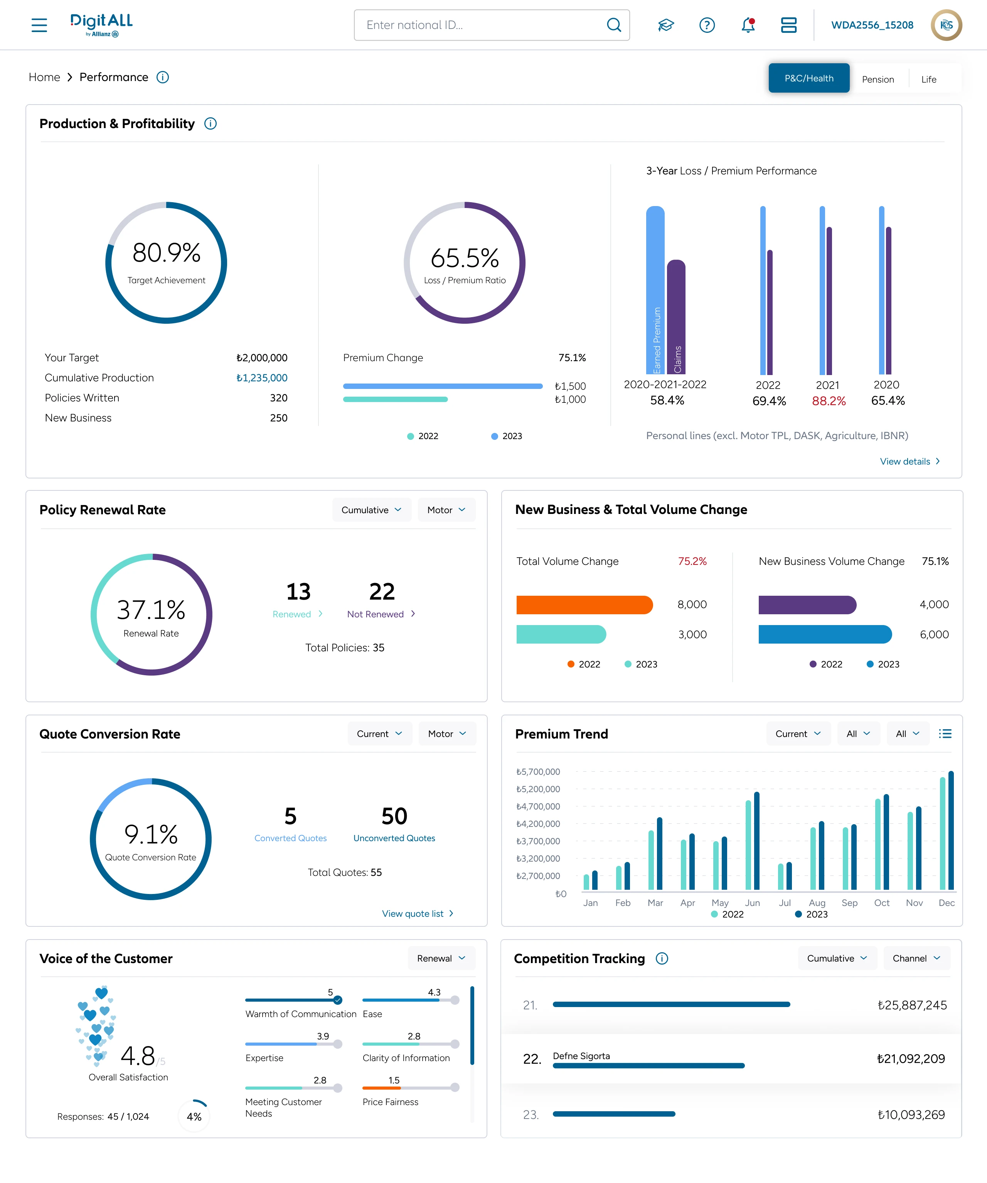Toggle the 2022 legend under Premium Change
Viewport: 987px width, 1183px height.
point(423,436)
